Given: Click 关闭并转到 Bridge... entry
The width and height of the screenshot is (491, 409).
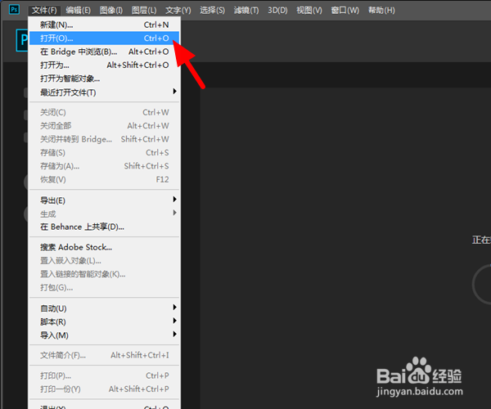Looking at the screenshot, I should click(x=104, y=139).
